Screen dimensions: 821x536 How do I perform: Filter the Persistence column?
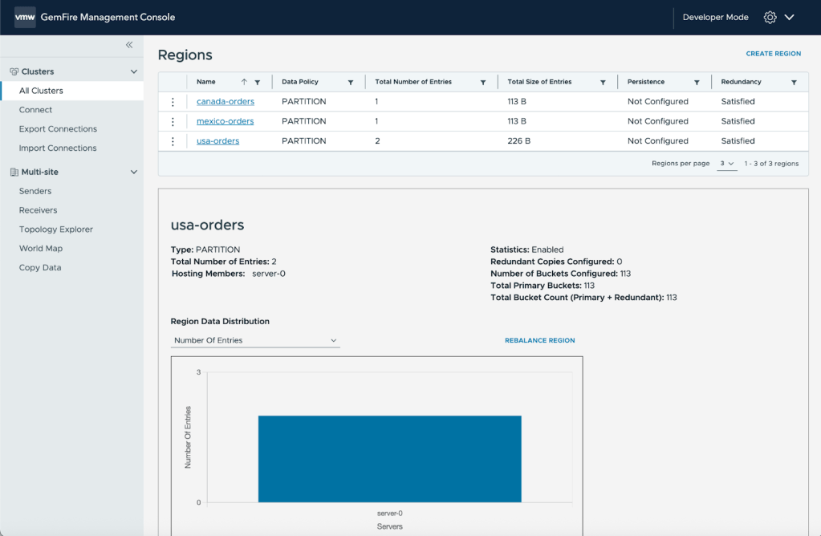[x=697, y=83]
